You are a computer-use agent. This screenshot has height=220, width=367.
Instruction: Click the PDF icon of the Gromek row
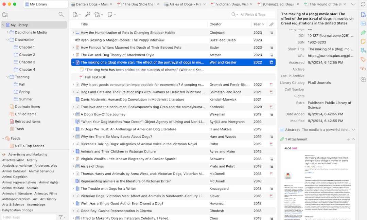(271, 85)
